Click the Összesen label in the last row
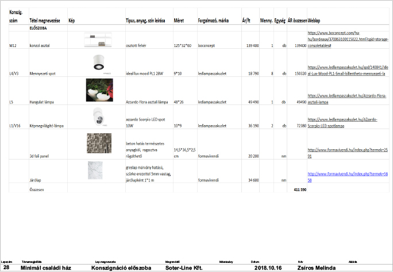393x272 pixels. pyautogui.click(x=37, y=189)
